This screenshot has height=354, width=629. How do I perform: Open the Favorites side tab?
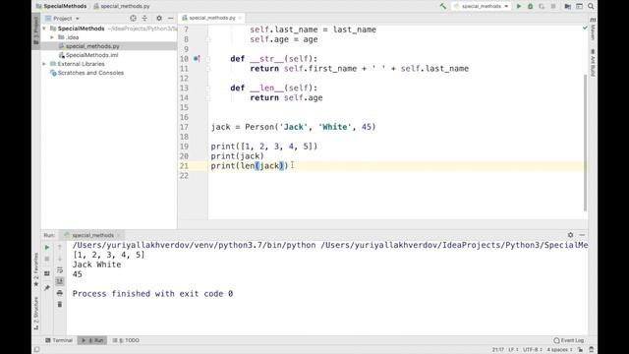point(36,268)
